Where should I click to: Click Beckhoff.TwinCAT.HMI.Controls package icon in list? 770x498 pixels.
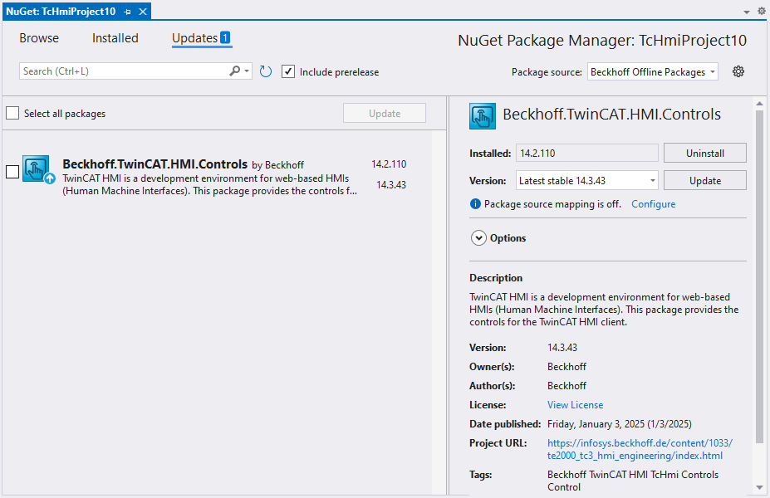tap(37, 170)
